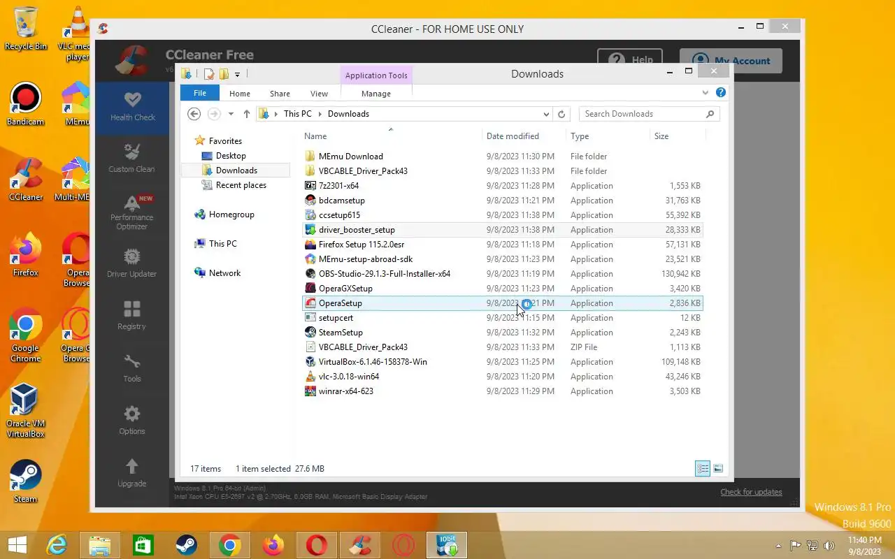Click Windows Start button on taskbar
895x559 pixels.
coord(17,545)
